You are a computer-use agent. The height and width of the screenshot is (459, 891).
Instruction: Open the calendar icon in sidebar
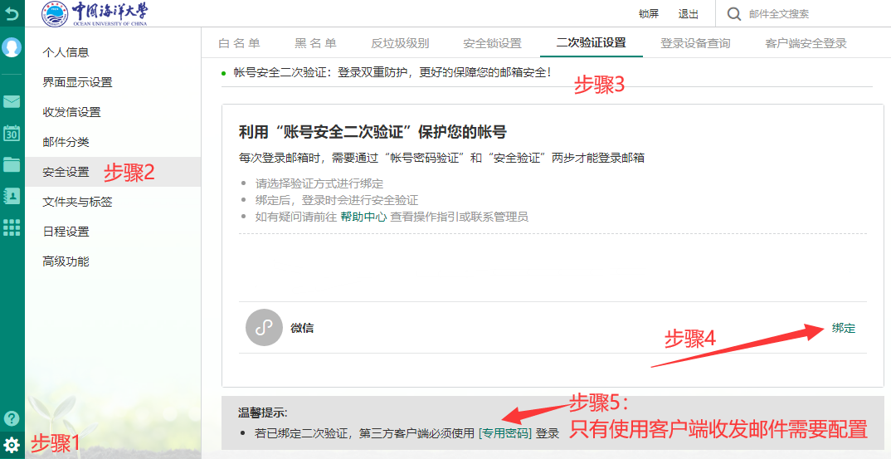pos(12,133)
